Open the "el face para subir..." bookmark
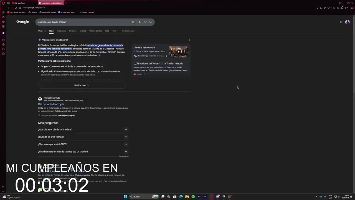The image size is (355, 200). click(x=67, y=12)
